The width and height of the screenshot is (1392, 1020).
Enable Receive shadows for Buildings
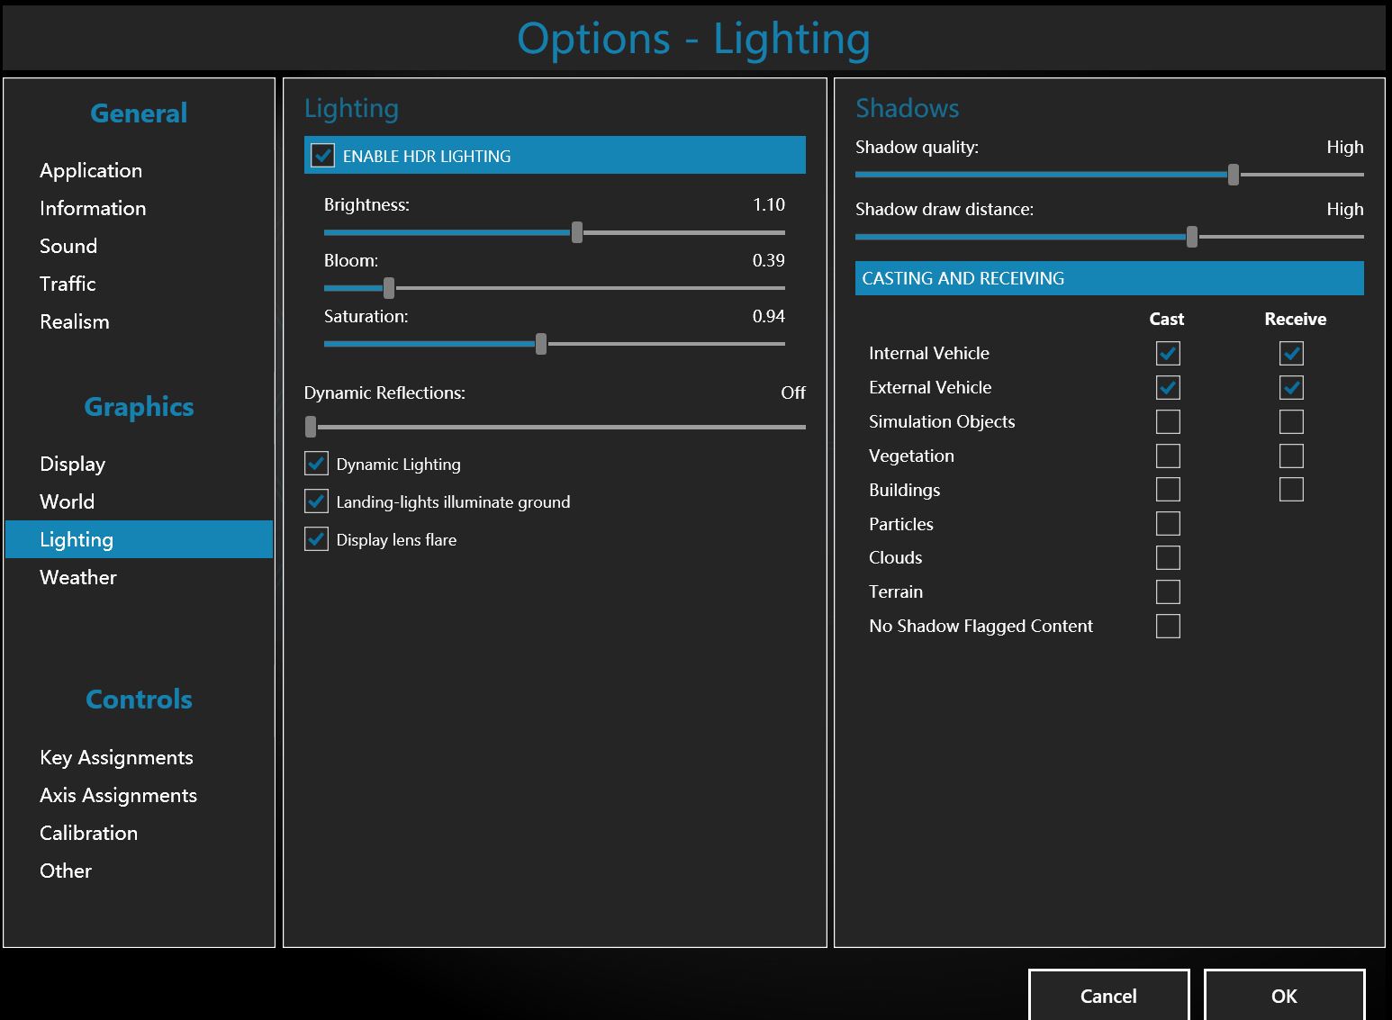pos(1291,490)
